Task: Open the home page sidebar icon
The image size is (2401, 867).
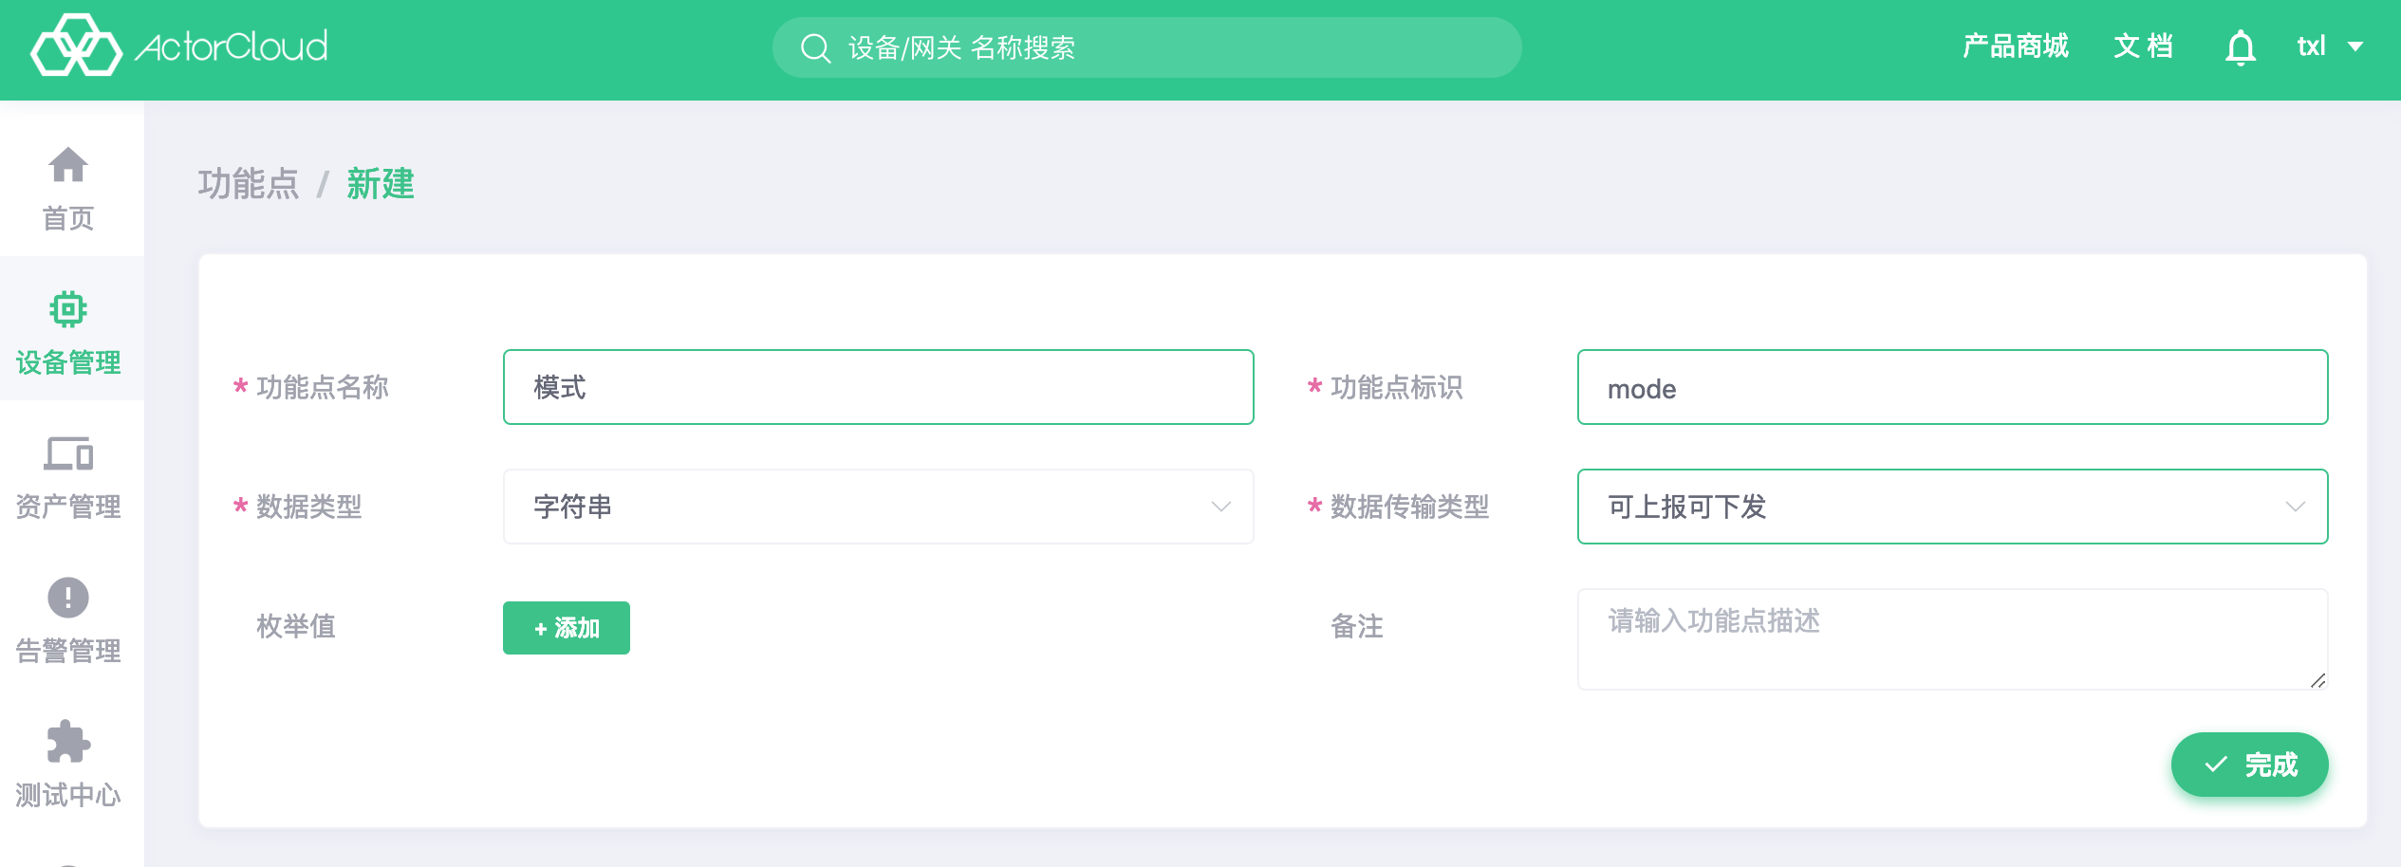Action: tap(68, 165)
